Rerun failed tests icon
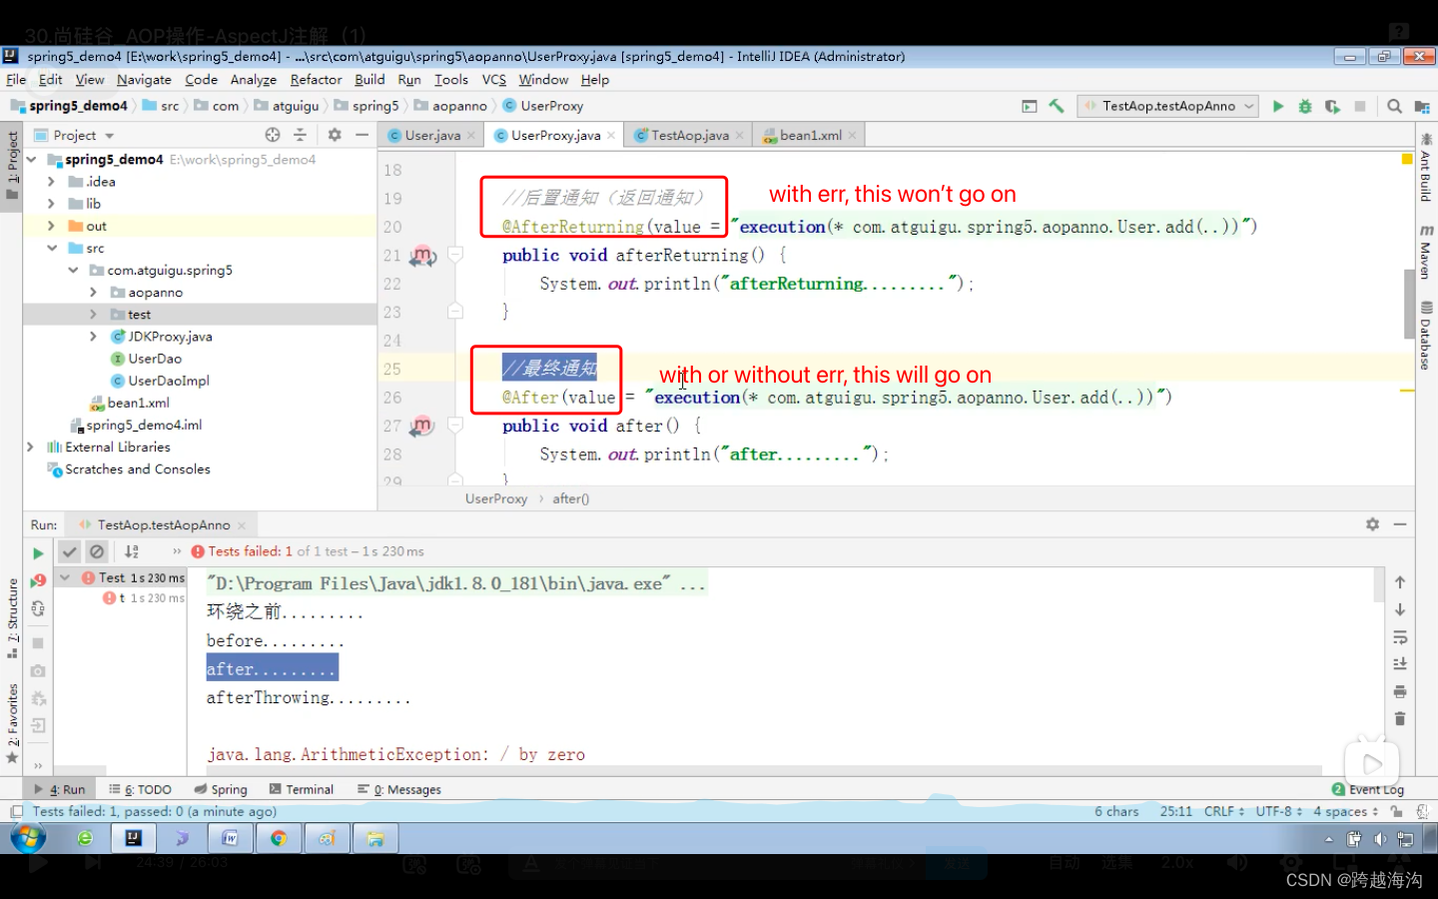Viewport: 1438px width, 899px height. pyautogui.click(x=38, y=580)
